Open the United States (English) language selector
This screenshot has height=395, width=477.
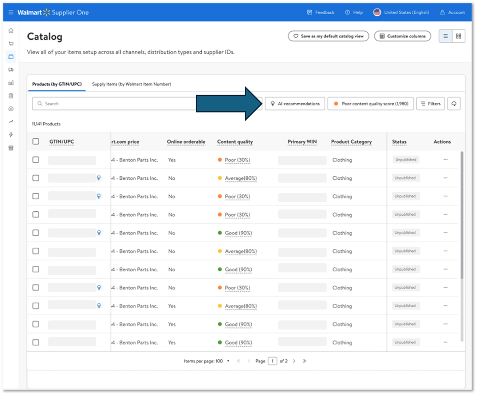pyautogui.click(x=401, y=12)
